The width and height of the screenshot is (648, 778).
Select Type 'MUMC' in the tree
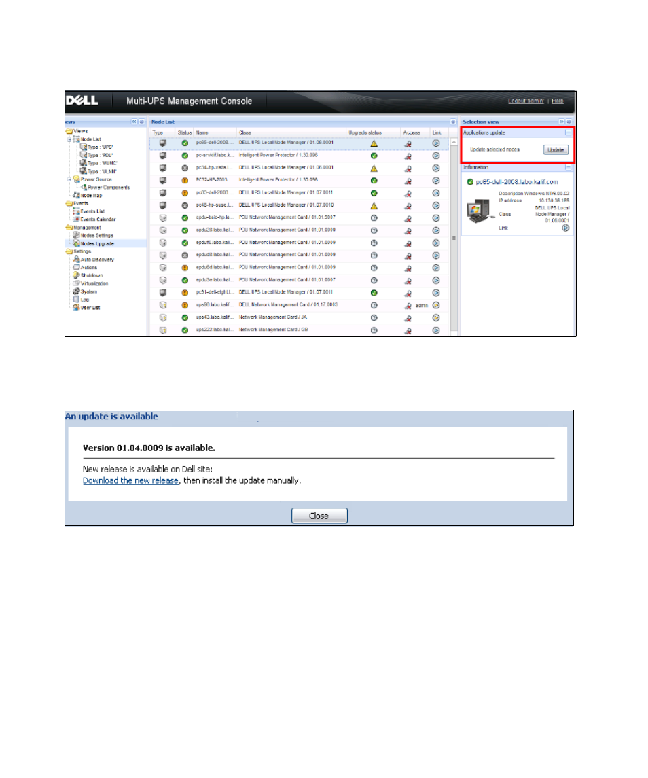click(x=102, y=163)
